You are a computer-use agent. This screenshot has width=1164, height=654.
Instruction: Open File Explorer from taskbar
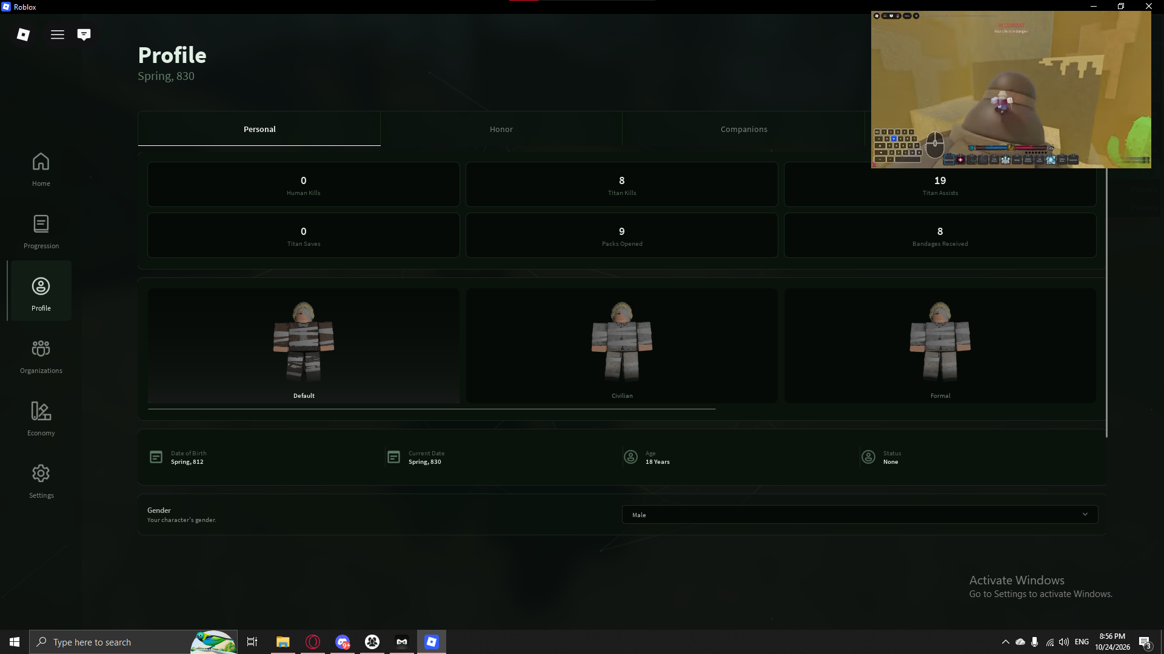[283, 642]
